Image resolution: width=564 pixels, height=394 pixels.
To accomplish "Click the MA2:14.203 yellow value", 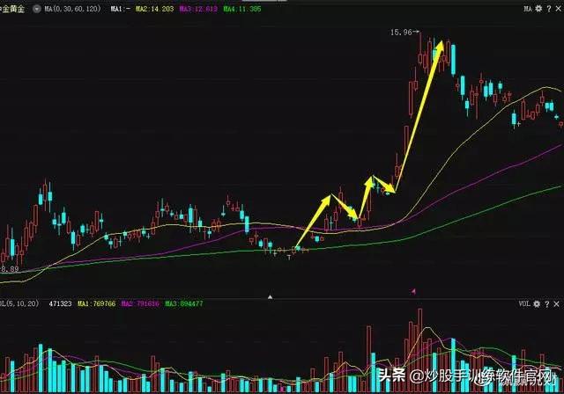I will coord(155,9).
